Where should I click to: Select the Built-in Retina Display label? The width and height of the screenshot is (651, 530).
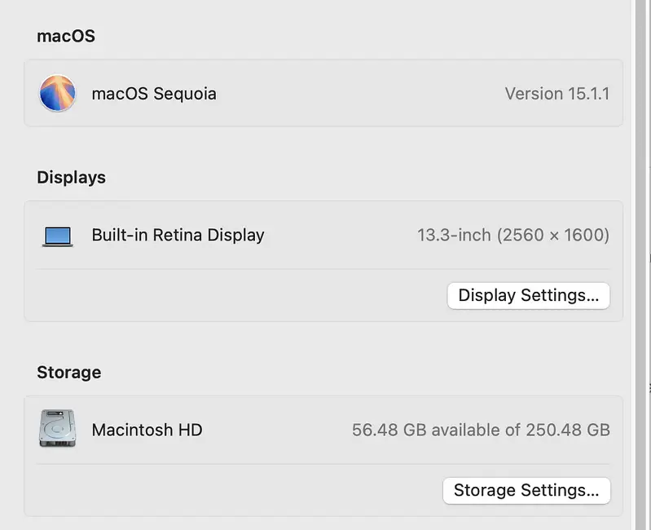(x=178, y=235)
